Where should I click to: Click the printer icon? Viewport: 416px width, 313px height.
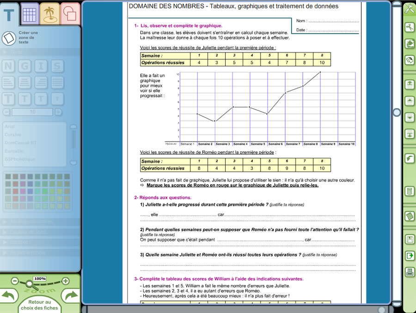[409, 272]
